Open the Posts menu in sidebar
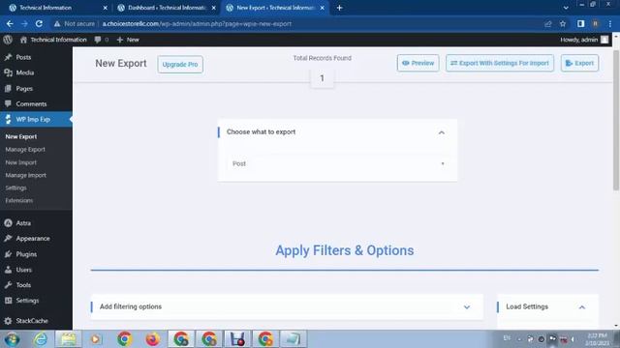Image resolution: width=620 pixels, height=348 pixels. pyautogui.click(x=23, y=57)
